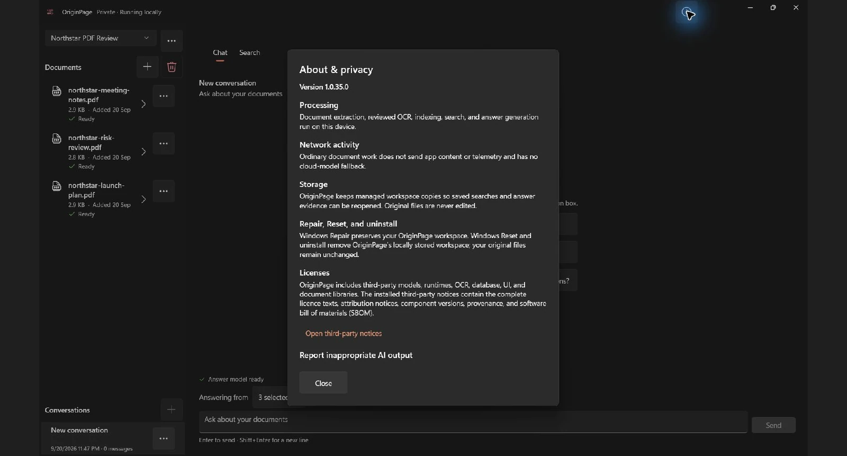Select the northstar-meeting-notes.pdf file name
This screenshot has height=456, width=847.
click(99, 95)
